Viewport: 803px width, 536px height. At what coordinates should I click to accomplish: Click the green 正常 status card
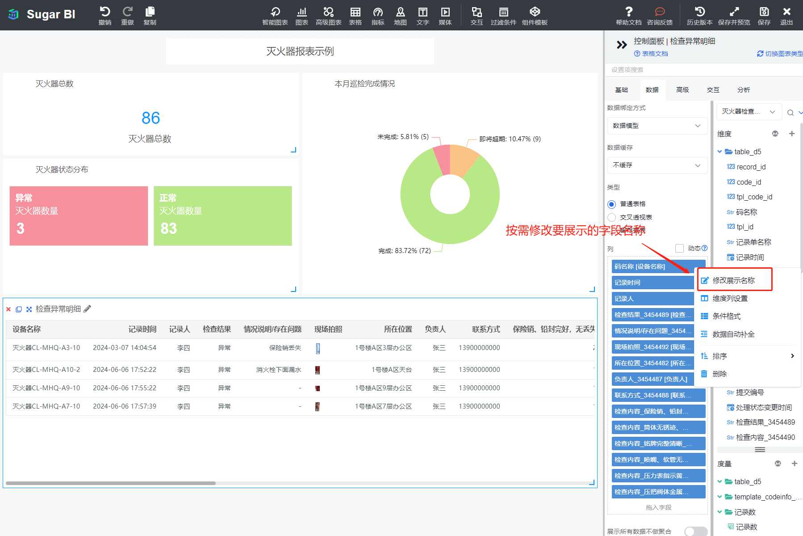(223, 216)
